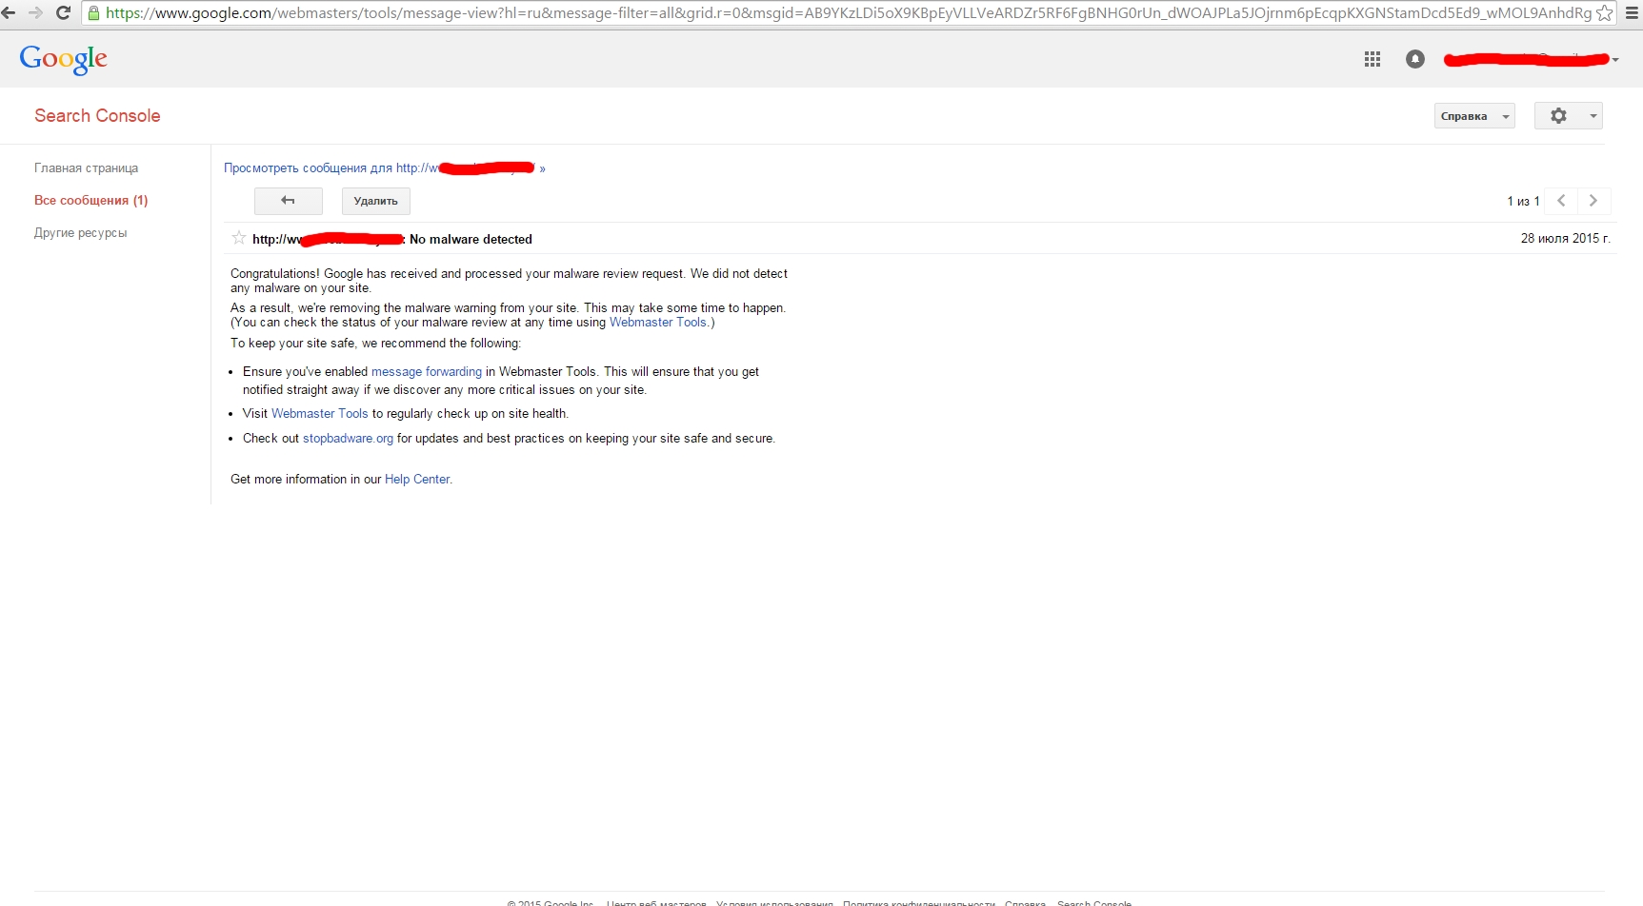Go to the next message arrow

click(x=1593, y=201)
